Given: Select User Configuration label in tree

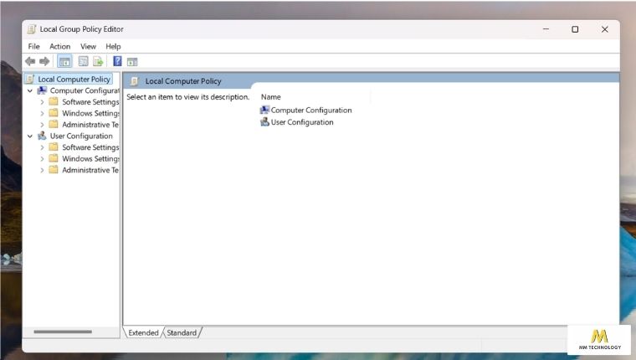Looking at the screenshot, I should [x=81, y=136].
